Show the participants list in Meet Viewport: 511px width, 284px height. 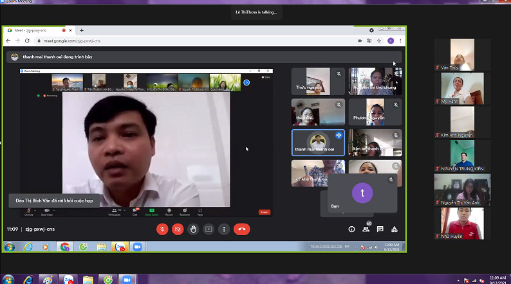pos(366,229)
